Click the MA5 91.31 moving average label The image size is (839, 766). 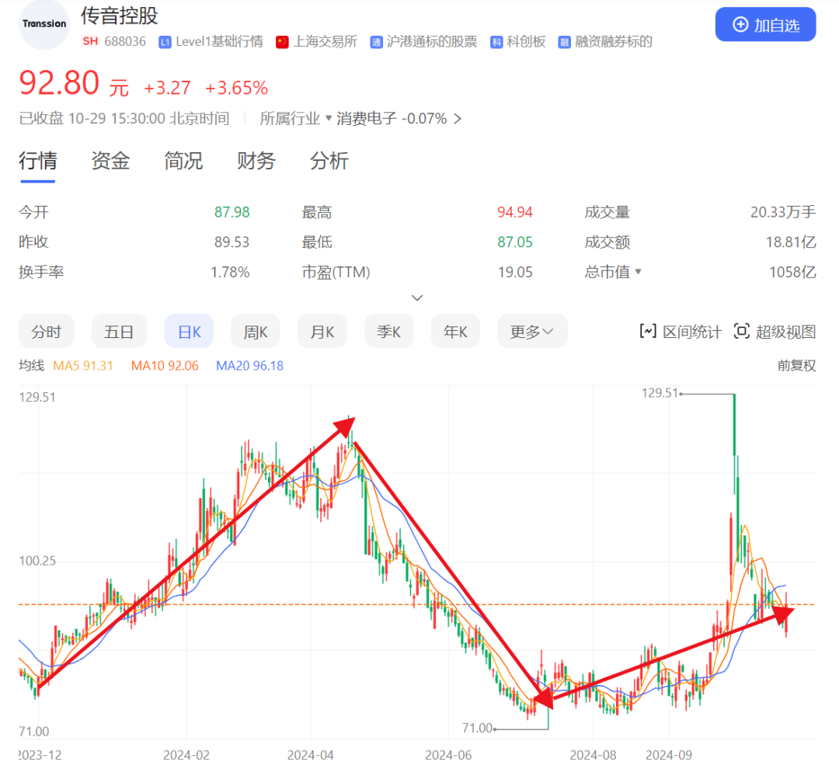[83, 365]
